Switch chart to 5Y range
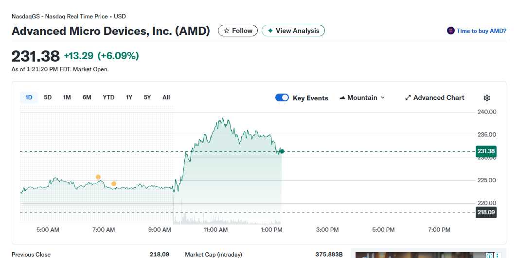 pos(147,97)
